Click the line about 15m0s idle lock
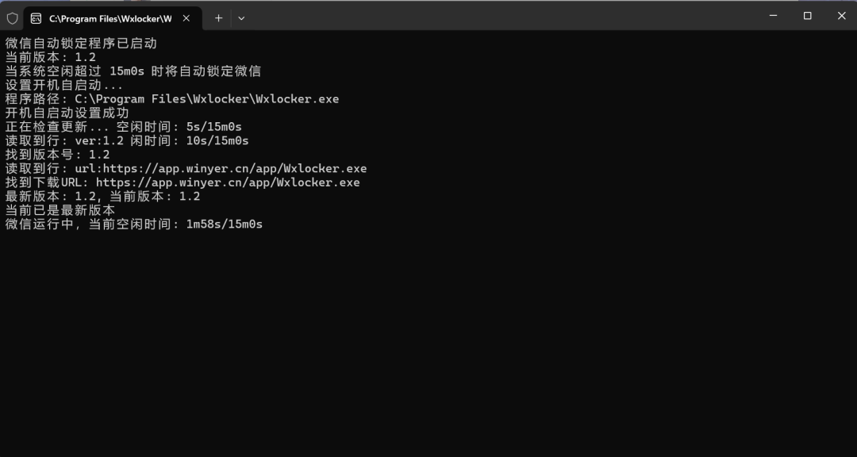 coord(133,71)
